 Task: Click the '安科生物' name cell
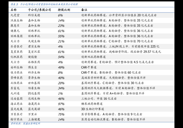[17, 67]
